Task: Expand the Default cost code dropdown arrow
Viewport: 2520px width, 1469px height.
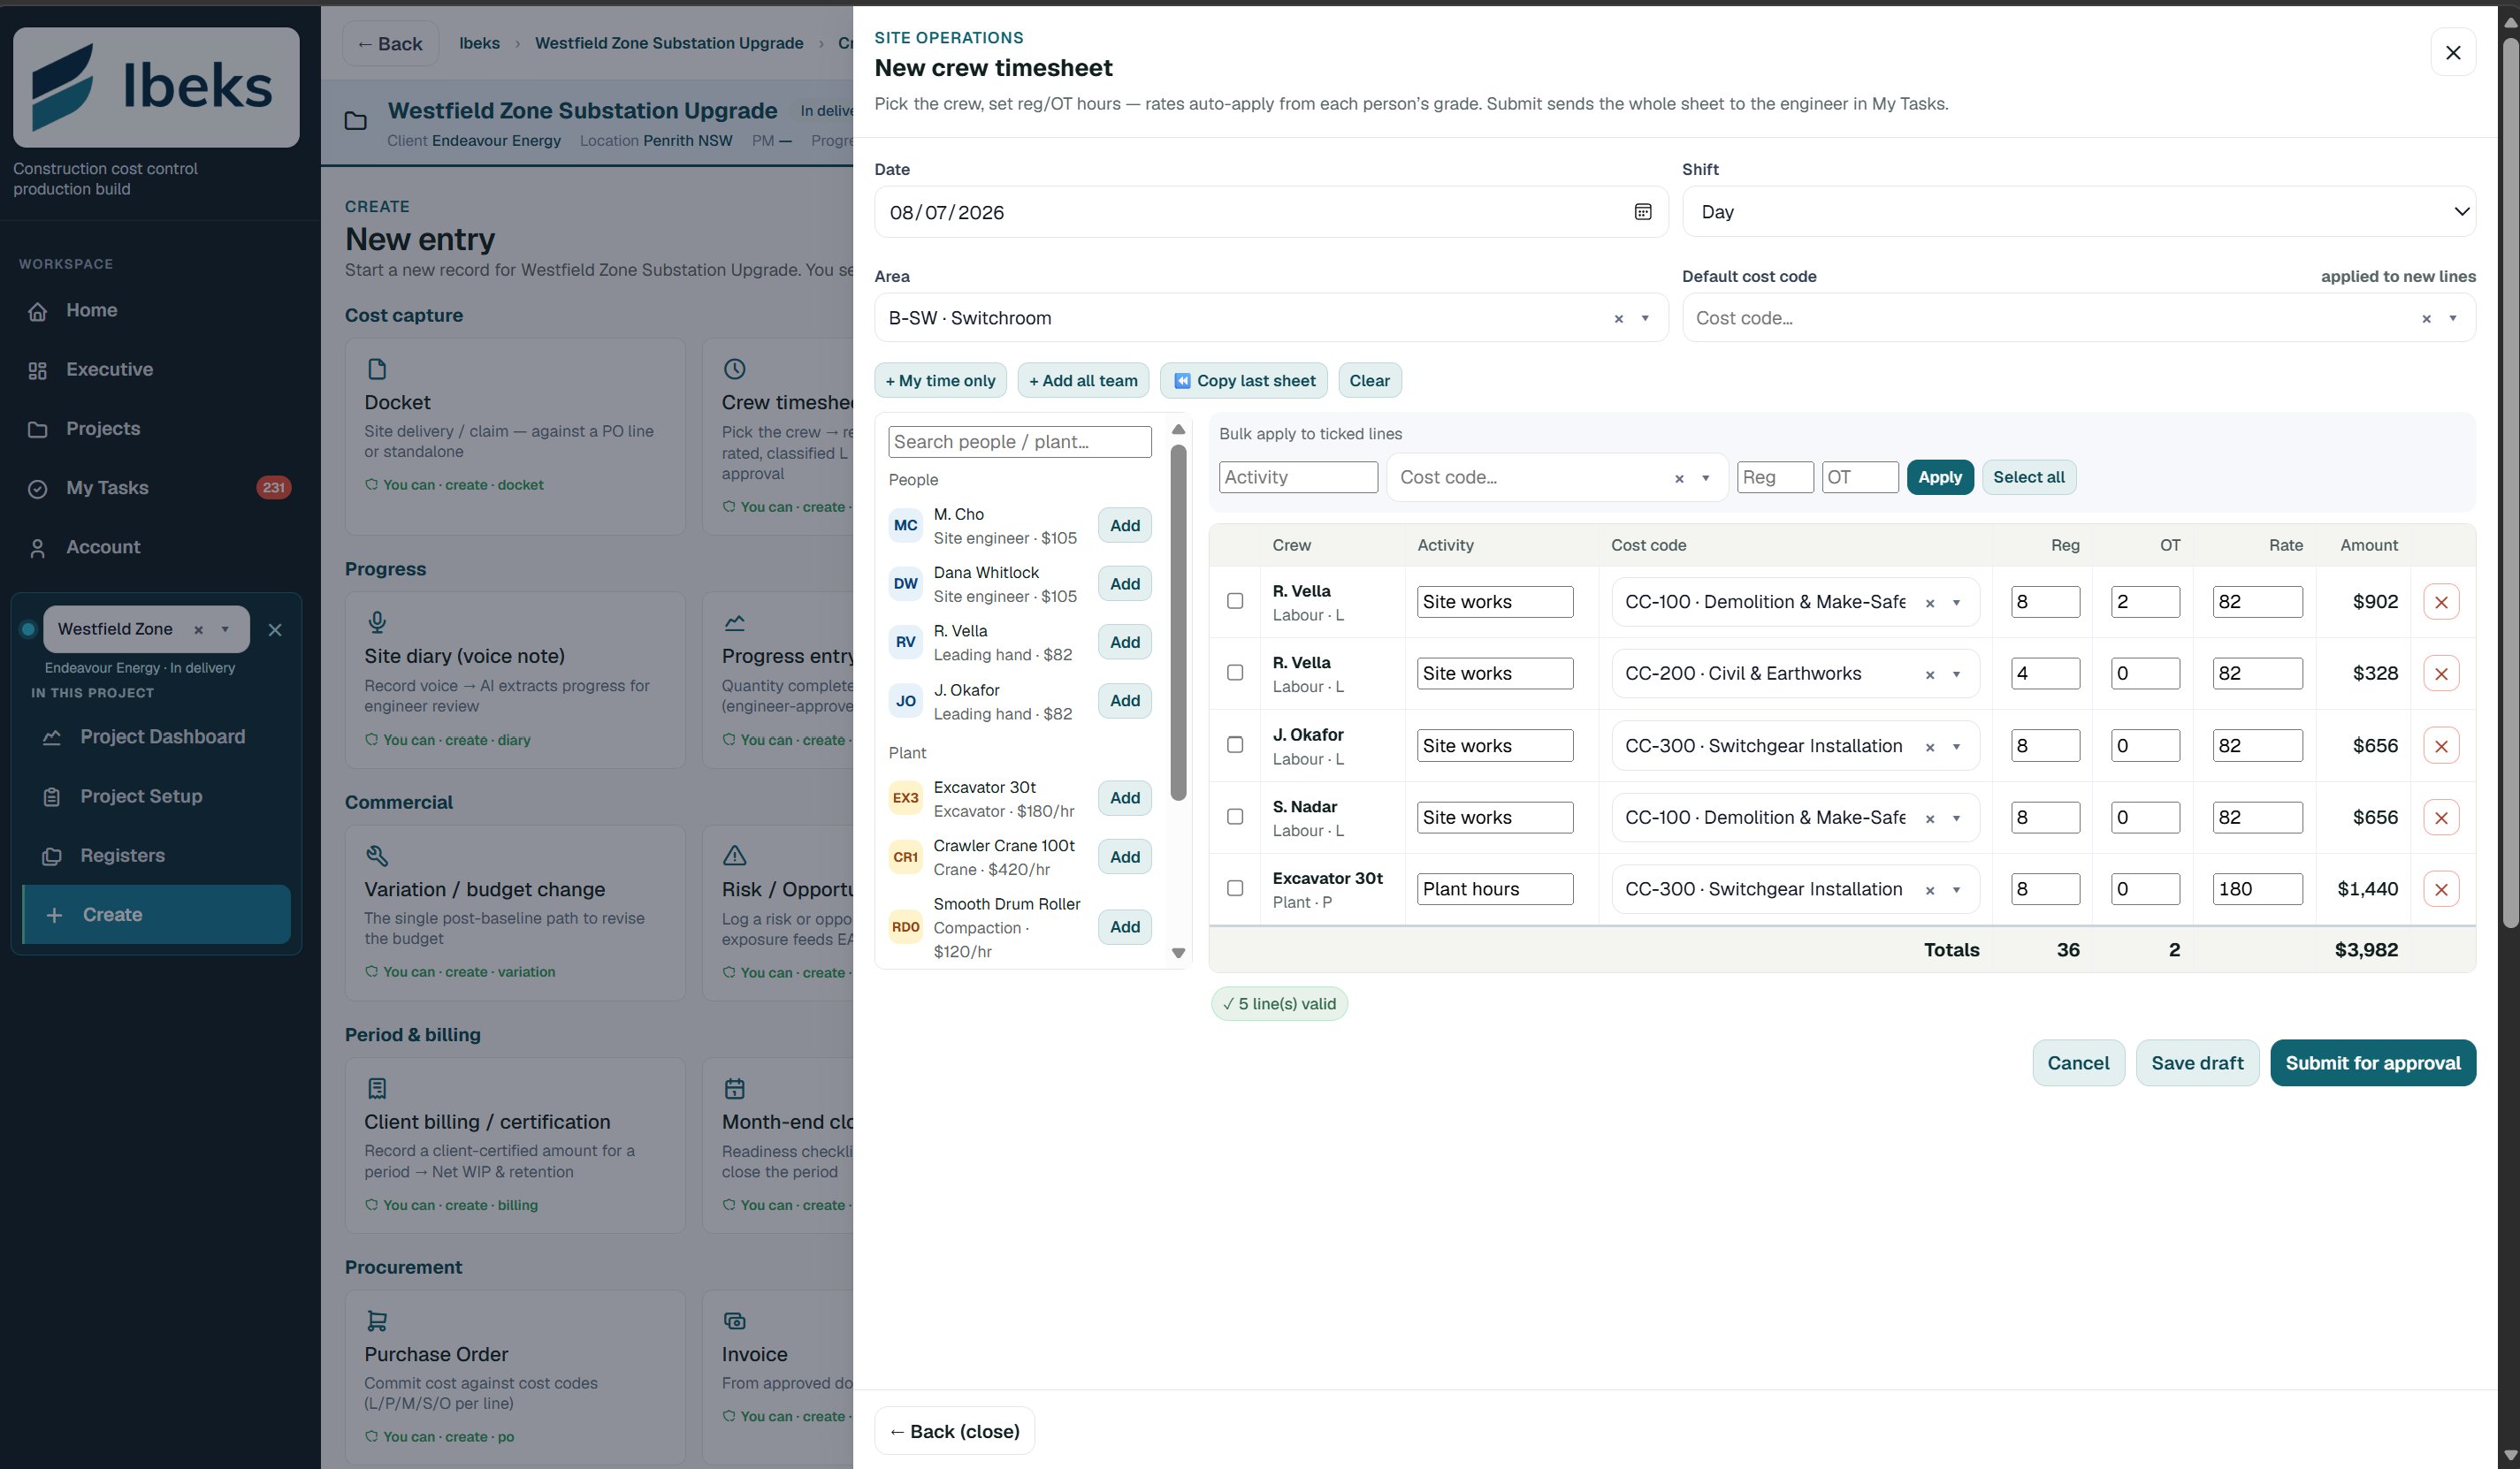Action: coord(2453,319)
